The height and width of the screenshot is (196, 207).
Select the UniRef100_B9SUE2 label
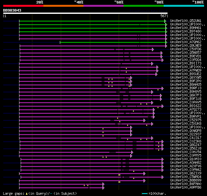[186, 74]
